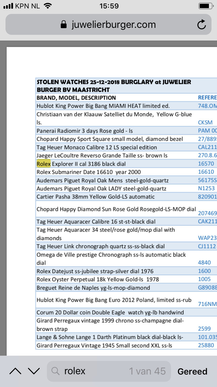Select reference 56175S cell
The width and height of the screenshot is (217, 387).
point(207,180)
